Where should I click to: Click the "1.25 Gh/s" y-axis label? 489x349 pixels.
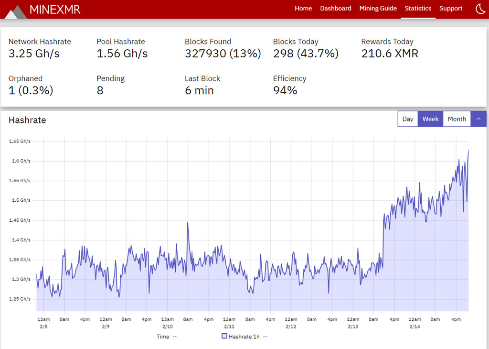tap(20, 299)
